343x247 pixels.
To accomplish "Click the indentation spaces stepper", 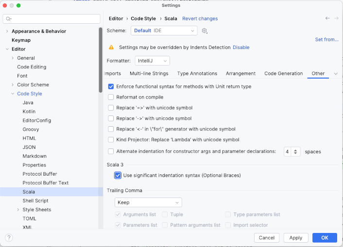I will (296, 151).
